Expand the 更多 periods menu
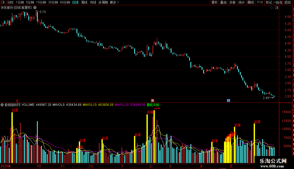294x169 pixels. [114, 2]
